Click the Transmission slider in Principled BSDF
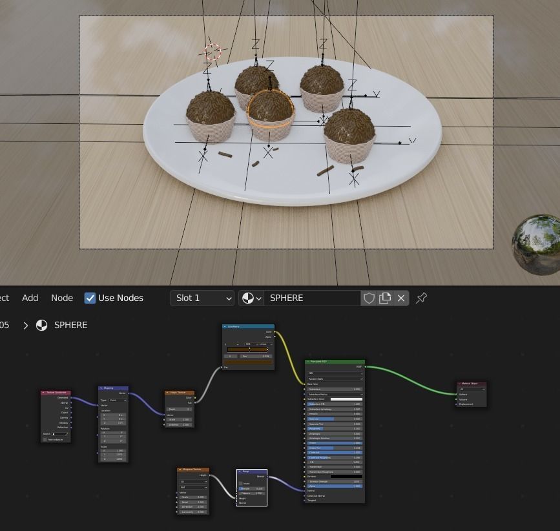This screenshot has height=531, width=560. (335, 466)
